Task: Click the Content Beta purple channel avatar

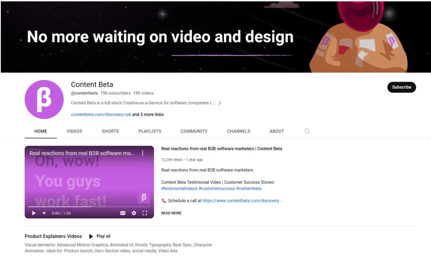Action: [x=44, y=99]
